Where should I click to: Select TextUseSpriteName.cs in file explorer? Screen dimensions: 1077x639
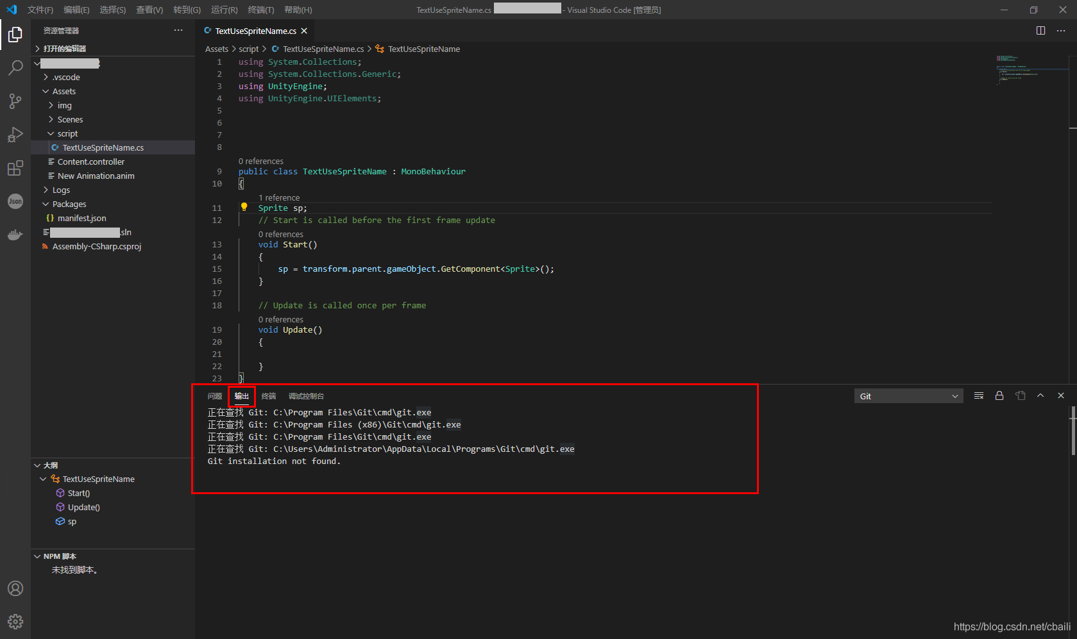(113, 147)
